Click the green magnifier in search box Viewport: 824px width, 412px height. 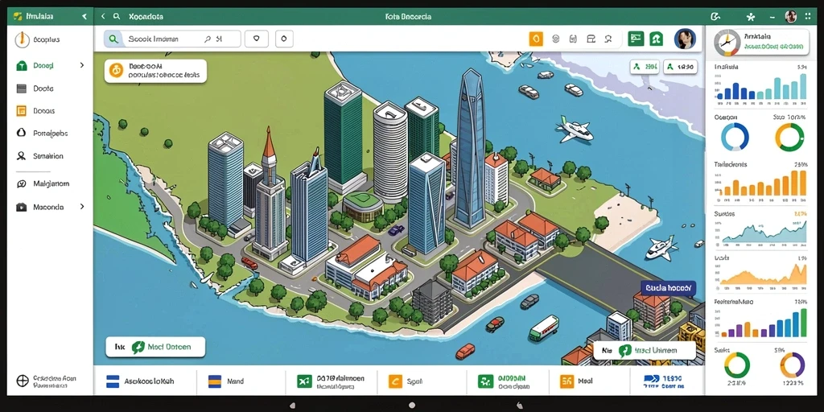(113, 39)
